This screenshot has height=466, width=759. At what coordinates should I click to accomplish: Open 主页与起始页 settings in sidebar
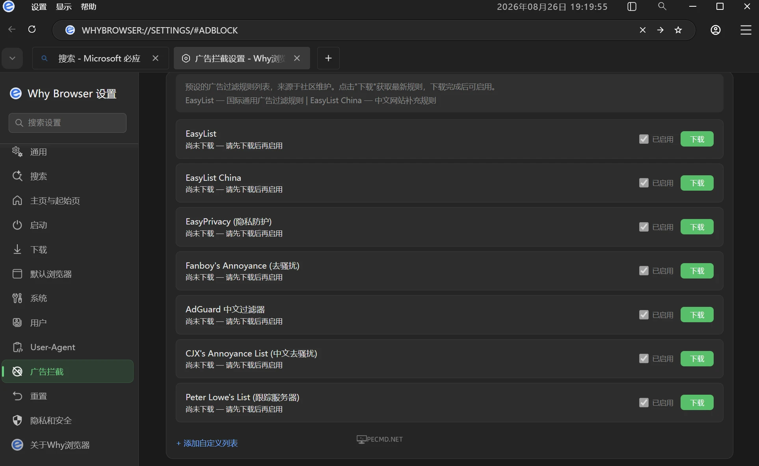(x=68, y=201)
